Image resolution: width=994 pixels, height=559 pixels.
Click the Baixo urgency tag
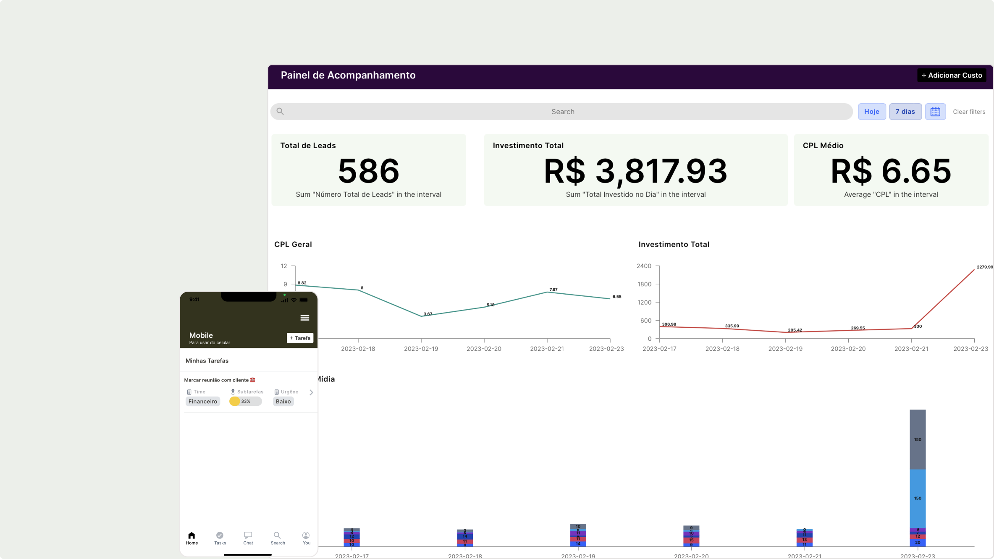coord(283,402)
